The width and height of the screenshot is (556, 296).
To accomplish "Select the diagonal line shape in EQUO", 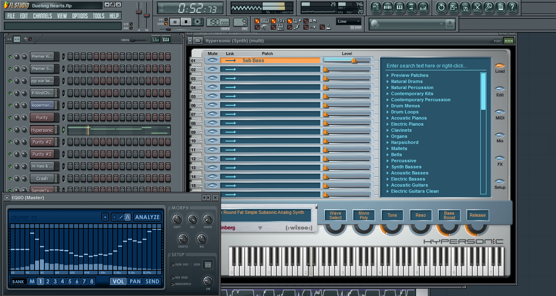I will (121, 217).
